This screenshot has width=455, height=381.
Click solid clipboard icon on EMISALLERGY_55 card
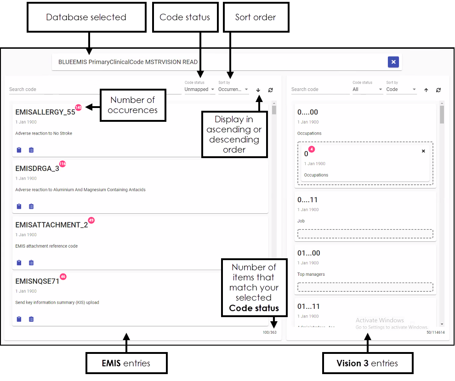tap(19, 150)
